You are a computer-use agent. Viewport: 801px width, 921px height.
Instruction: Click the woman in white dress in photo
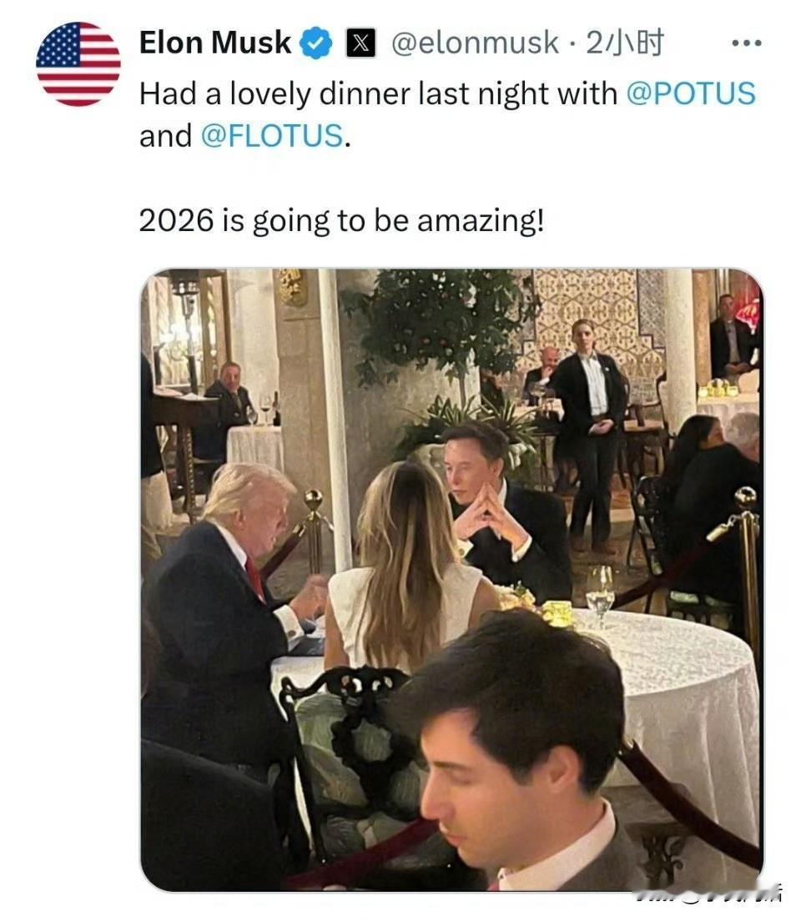[x=406, y=572]
